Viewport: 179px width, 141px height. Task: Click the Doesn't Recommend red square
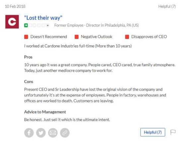click(26, 37)
